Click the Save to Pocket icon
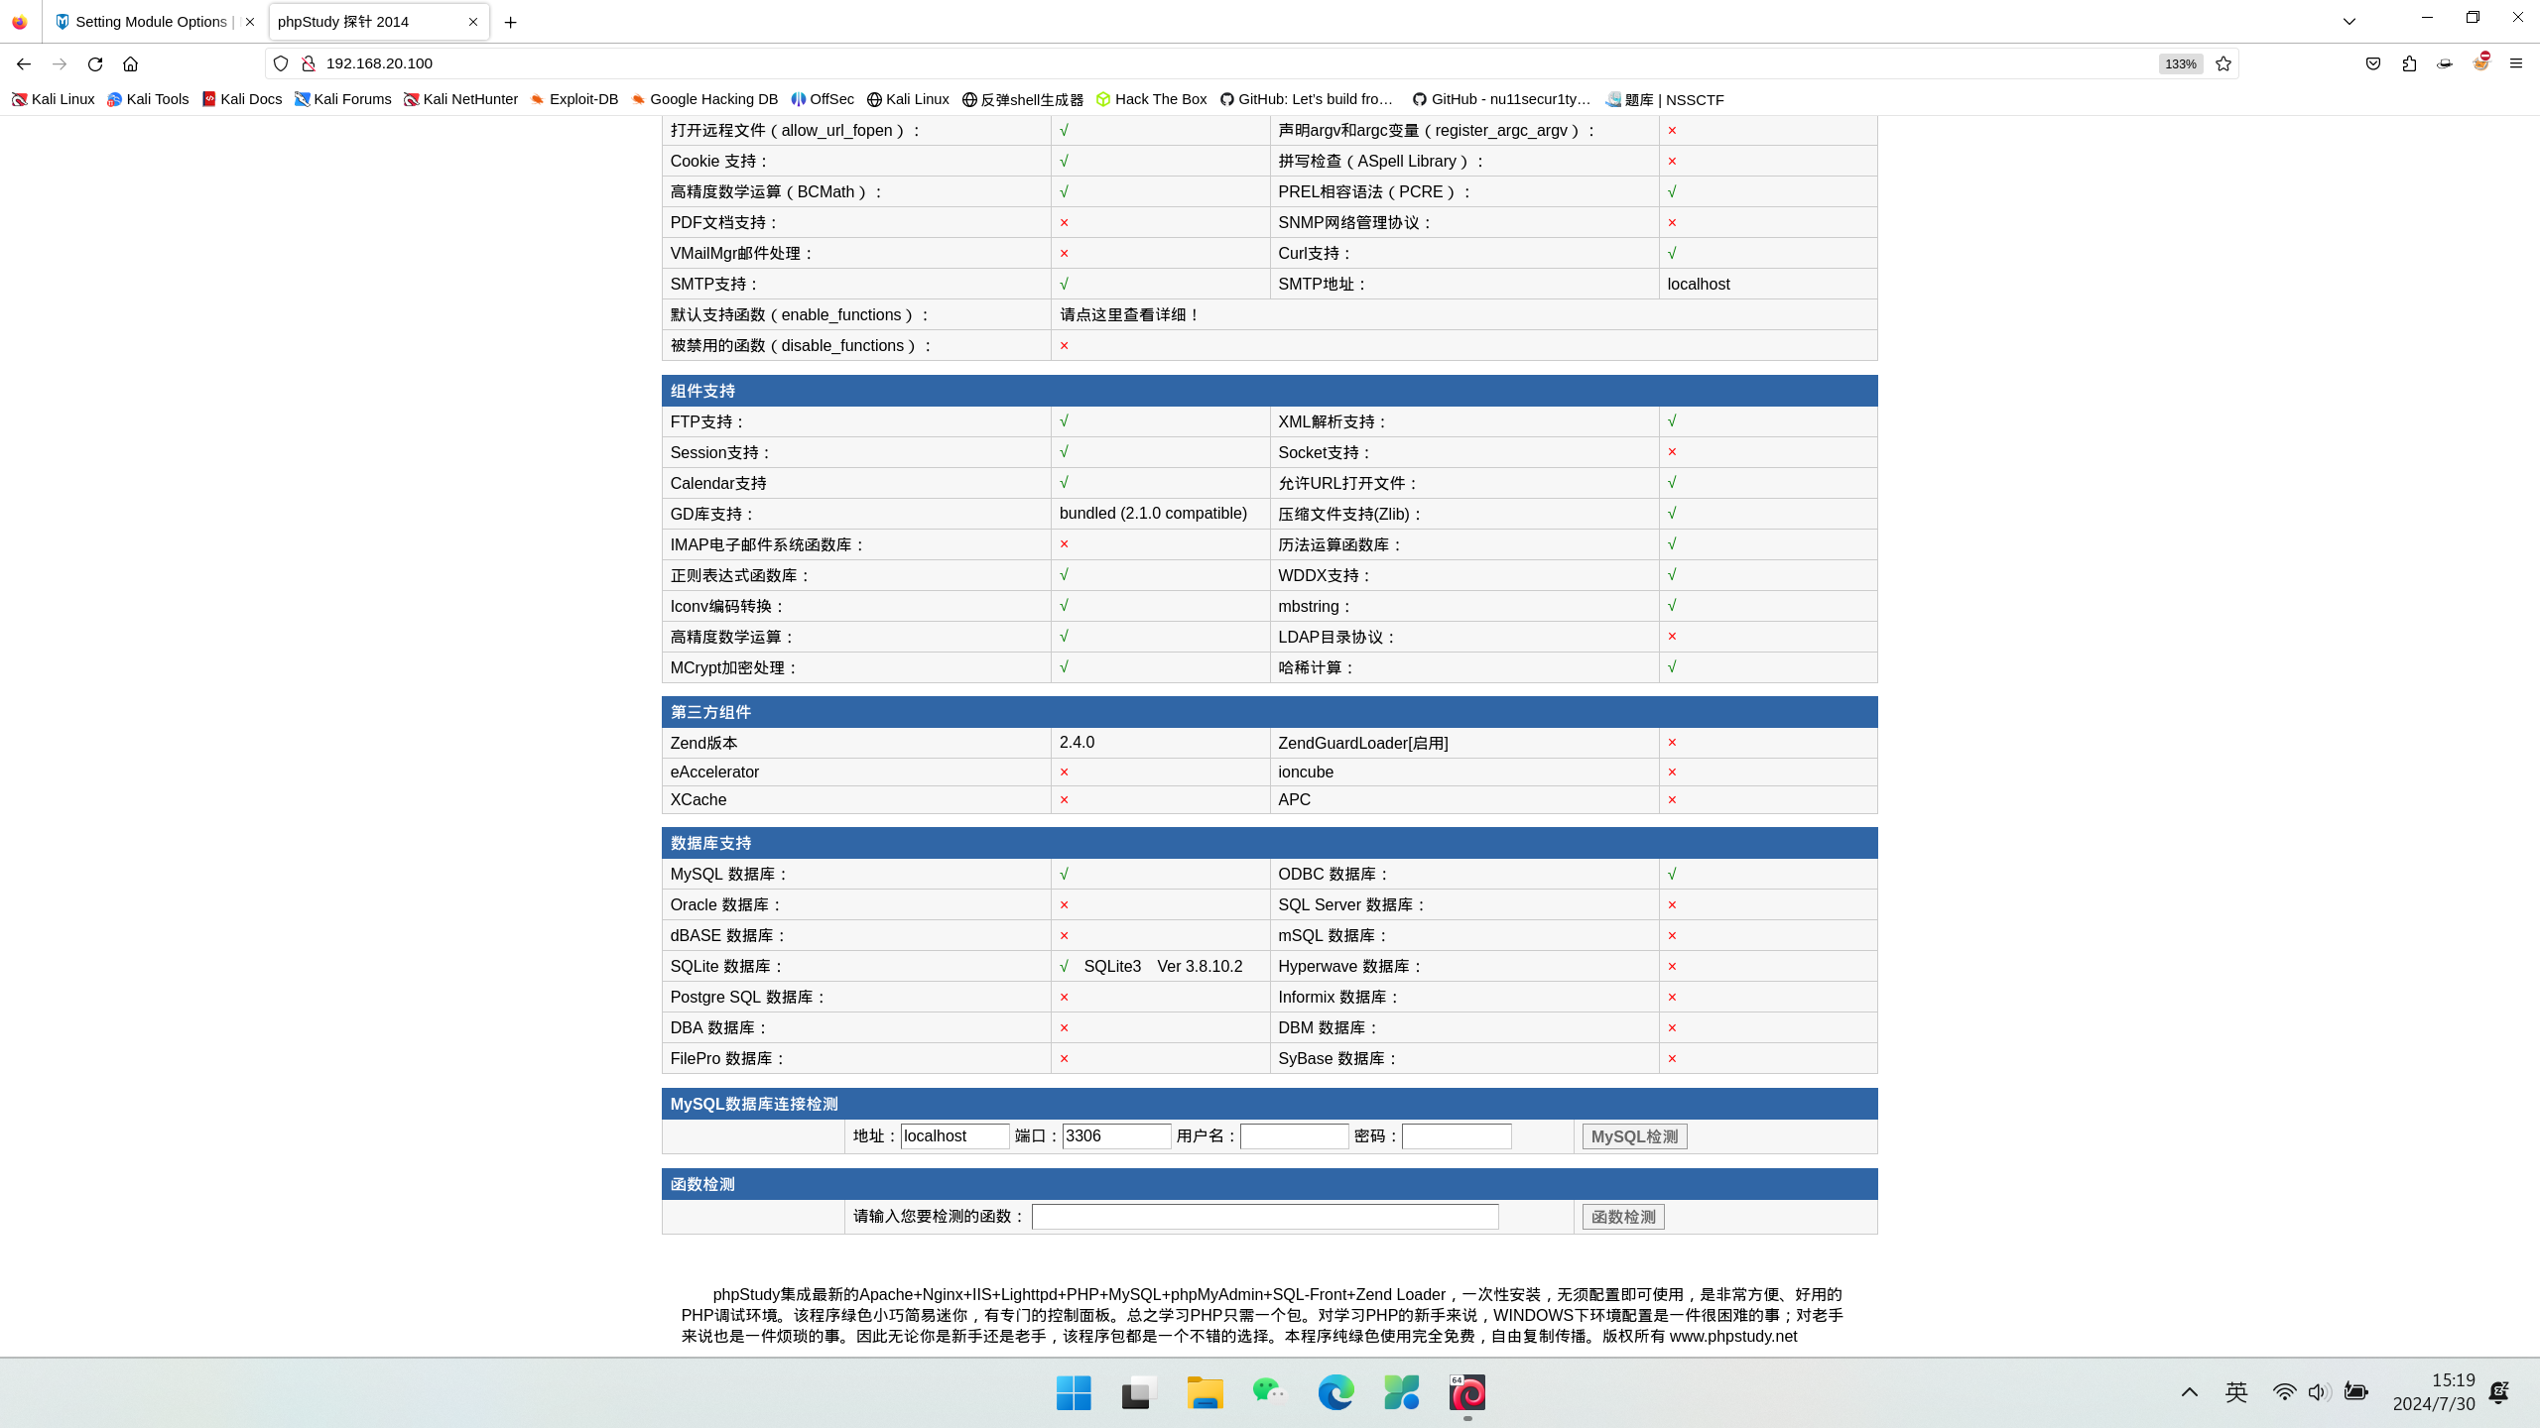 [2373, 63]
